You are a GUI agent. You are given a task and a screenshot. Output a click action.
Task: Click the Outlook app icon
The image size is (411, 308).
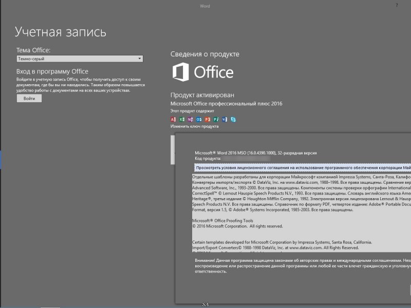(x=199, y=120)
